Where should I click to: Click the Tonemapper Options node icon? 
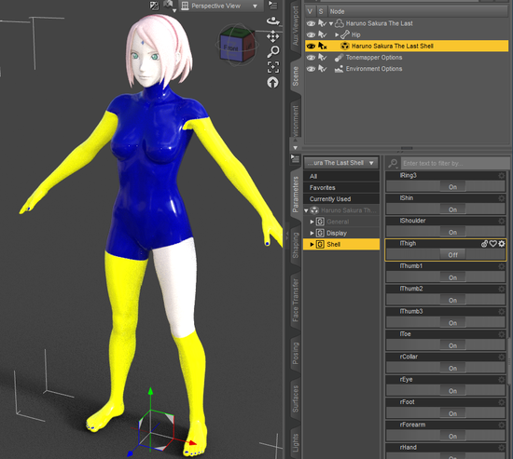(x=339, y=58)
